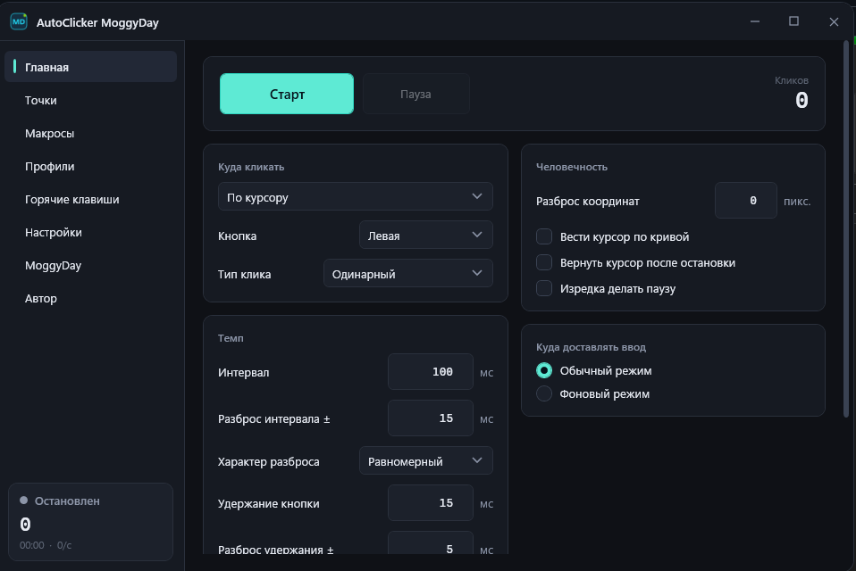The image size is (856, 571).
Task: Click the Удержание кнопки input field
Action: pyautogui.click(x=431, y=503)
